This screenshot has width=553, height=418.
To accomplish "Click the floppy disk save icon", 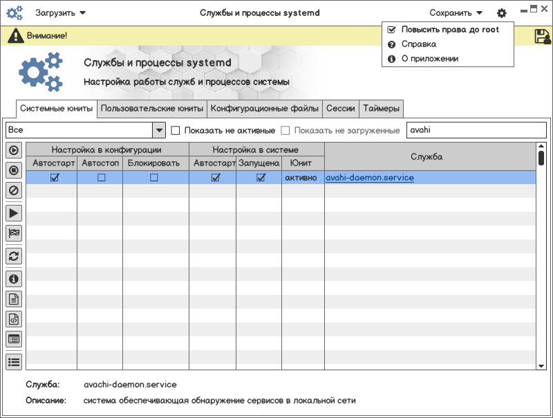I will tap(542, 36).
